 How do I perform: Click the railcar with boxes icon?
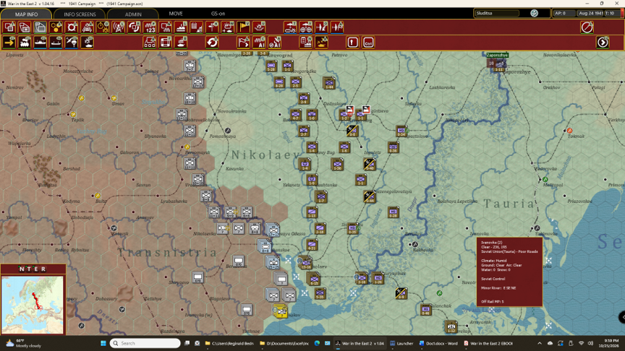[150, 42]
